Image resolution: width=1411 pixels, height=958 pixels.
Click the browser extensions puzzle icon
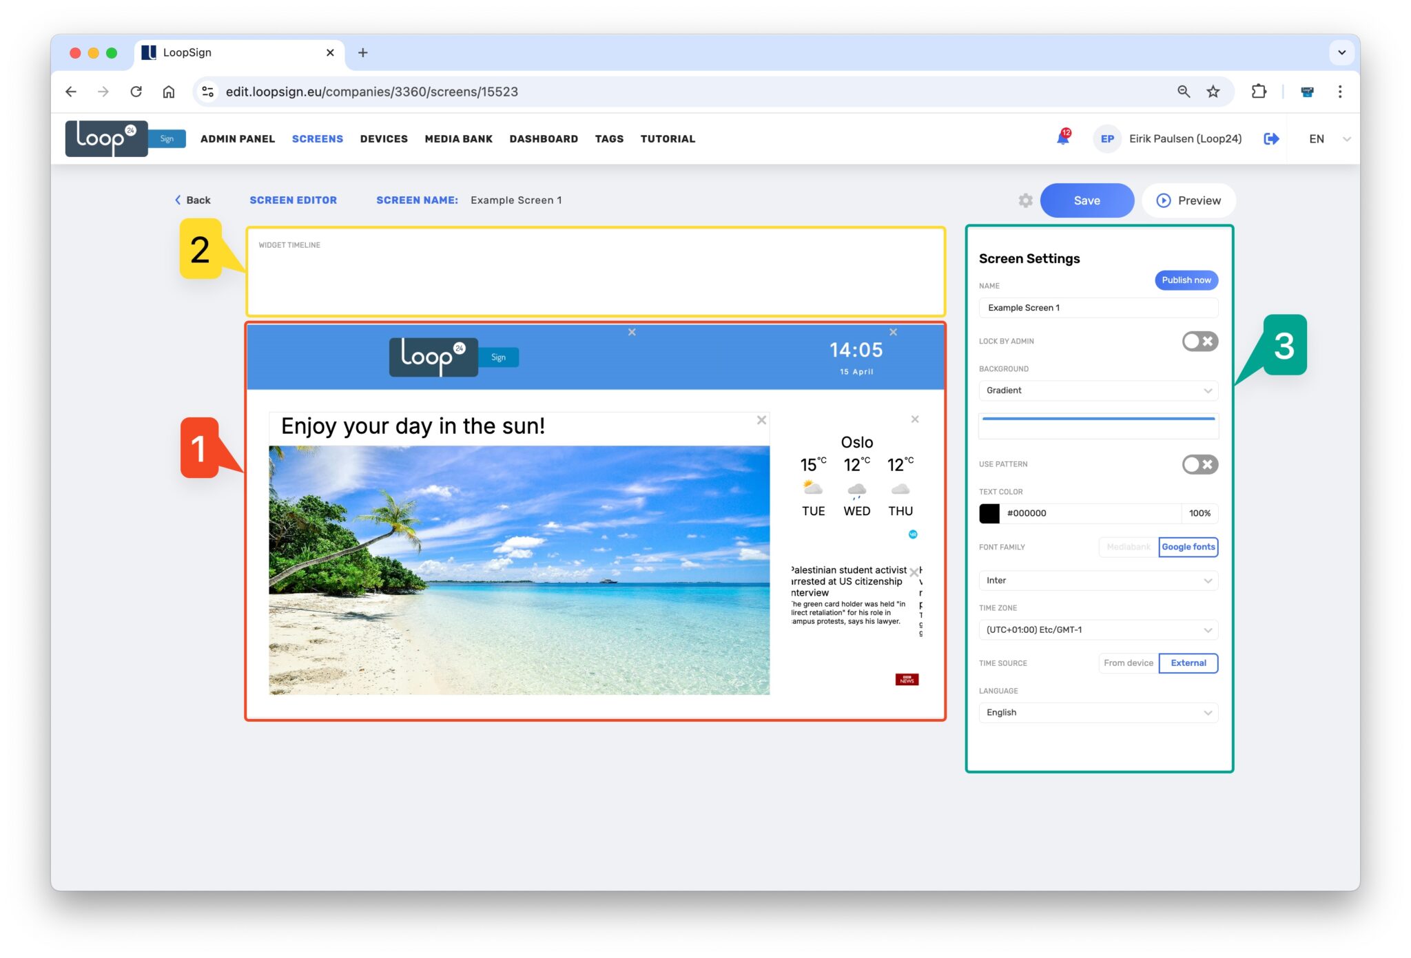click(1259, 92)
